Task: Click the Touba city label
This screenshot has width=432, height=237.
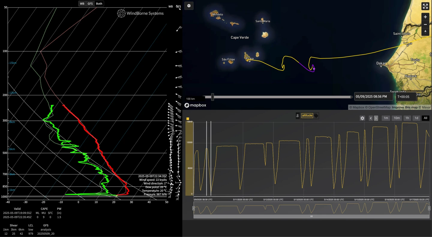Action: (415, 60)
